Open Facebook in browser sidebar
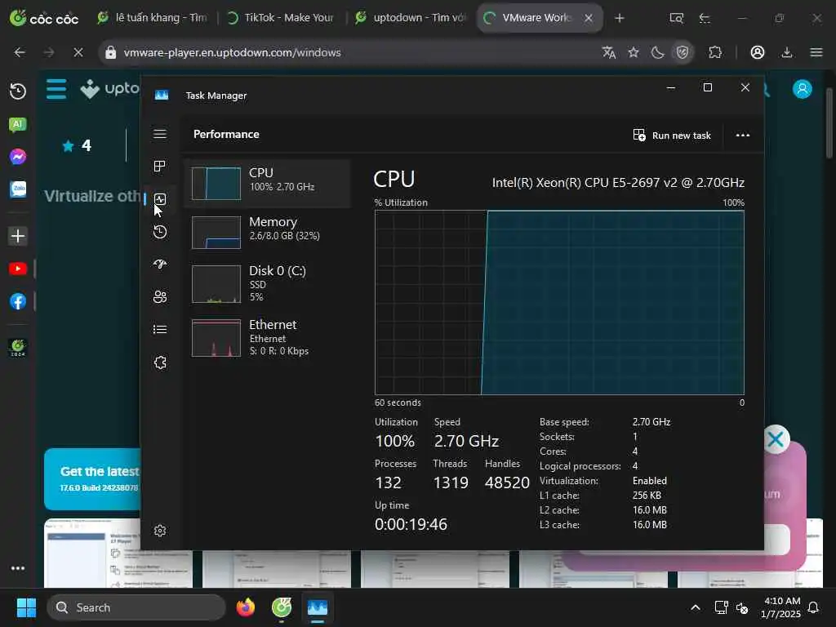The width and height of the screenshot is (836, 627). pyautogui.click(x=18, y=301)
